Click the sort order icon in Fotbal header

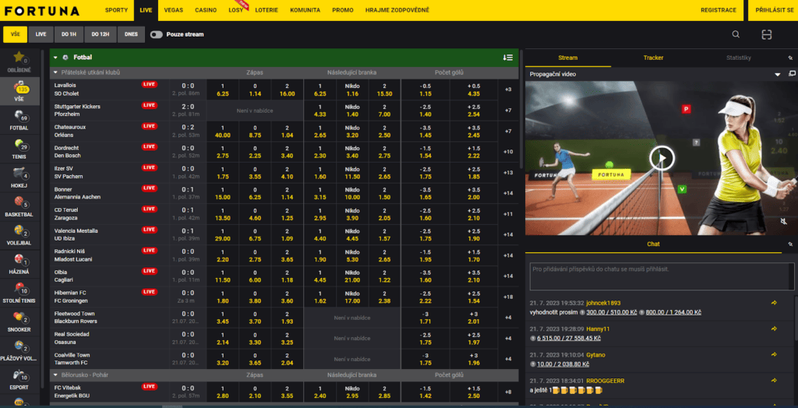[x=507, y=58]
